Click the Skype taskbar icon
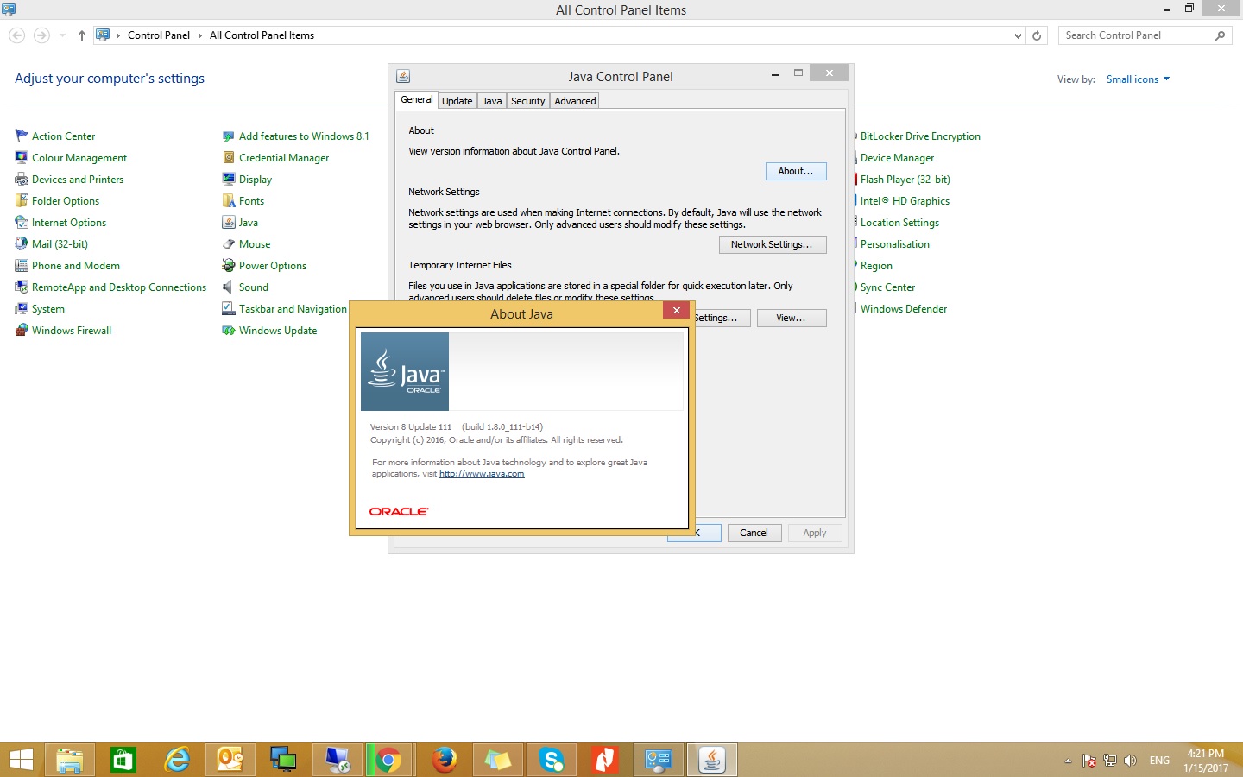Screen dimensions: 1243x777 tap(551, 760)
